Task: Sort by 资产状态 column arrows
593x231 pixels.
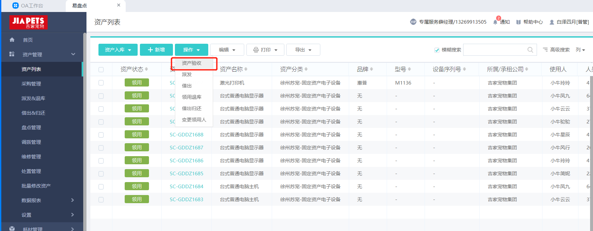Action: (x=146, y=69)
